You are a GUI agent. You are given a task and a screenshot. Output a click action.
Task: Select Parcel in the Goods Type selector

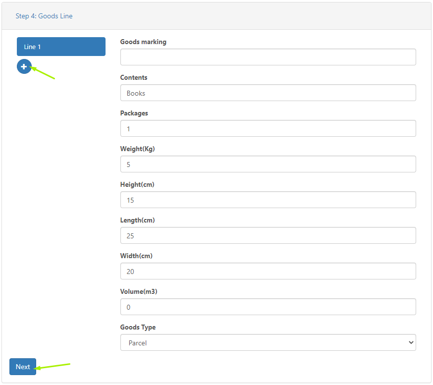268,342
